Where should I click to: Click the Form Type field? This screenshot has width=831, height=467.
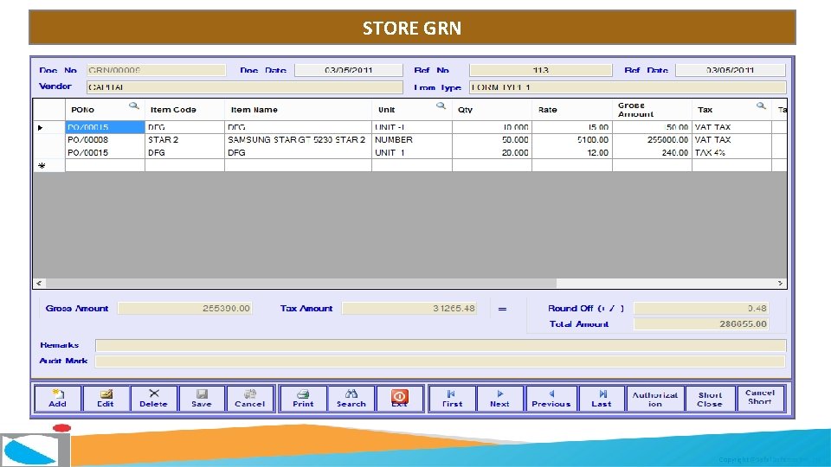(x=628, y=86)
